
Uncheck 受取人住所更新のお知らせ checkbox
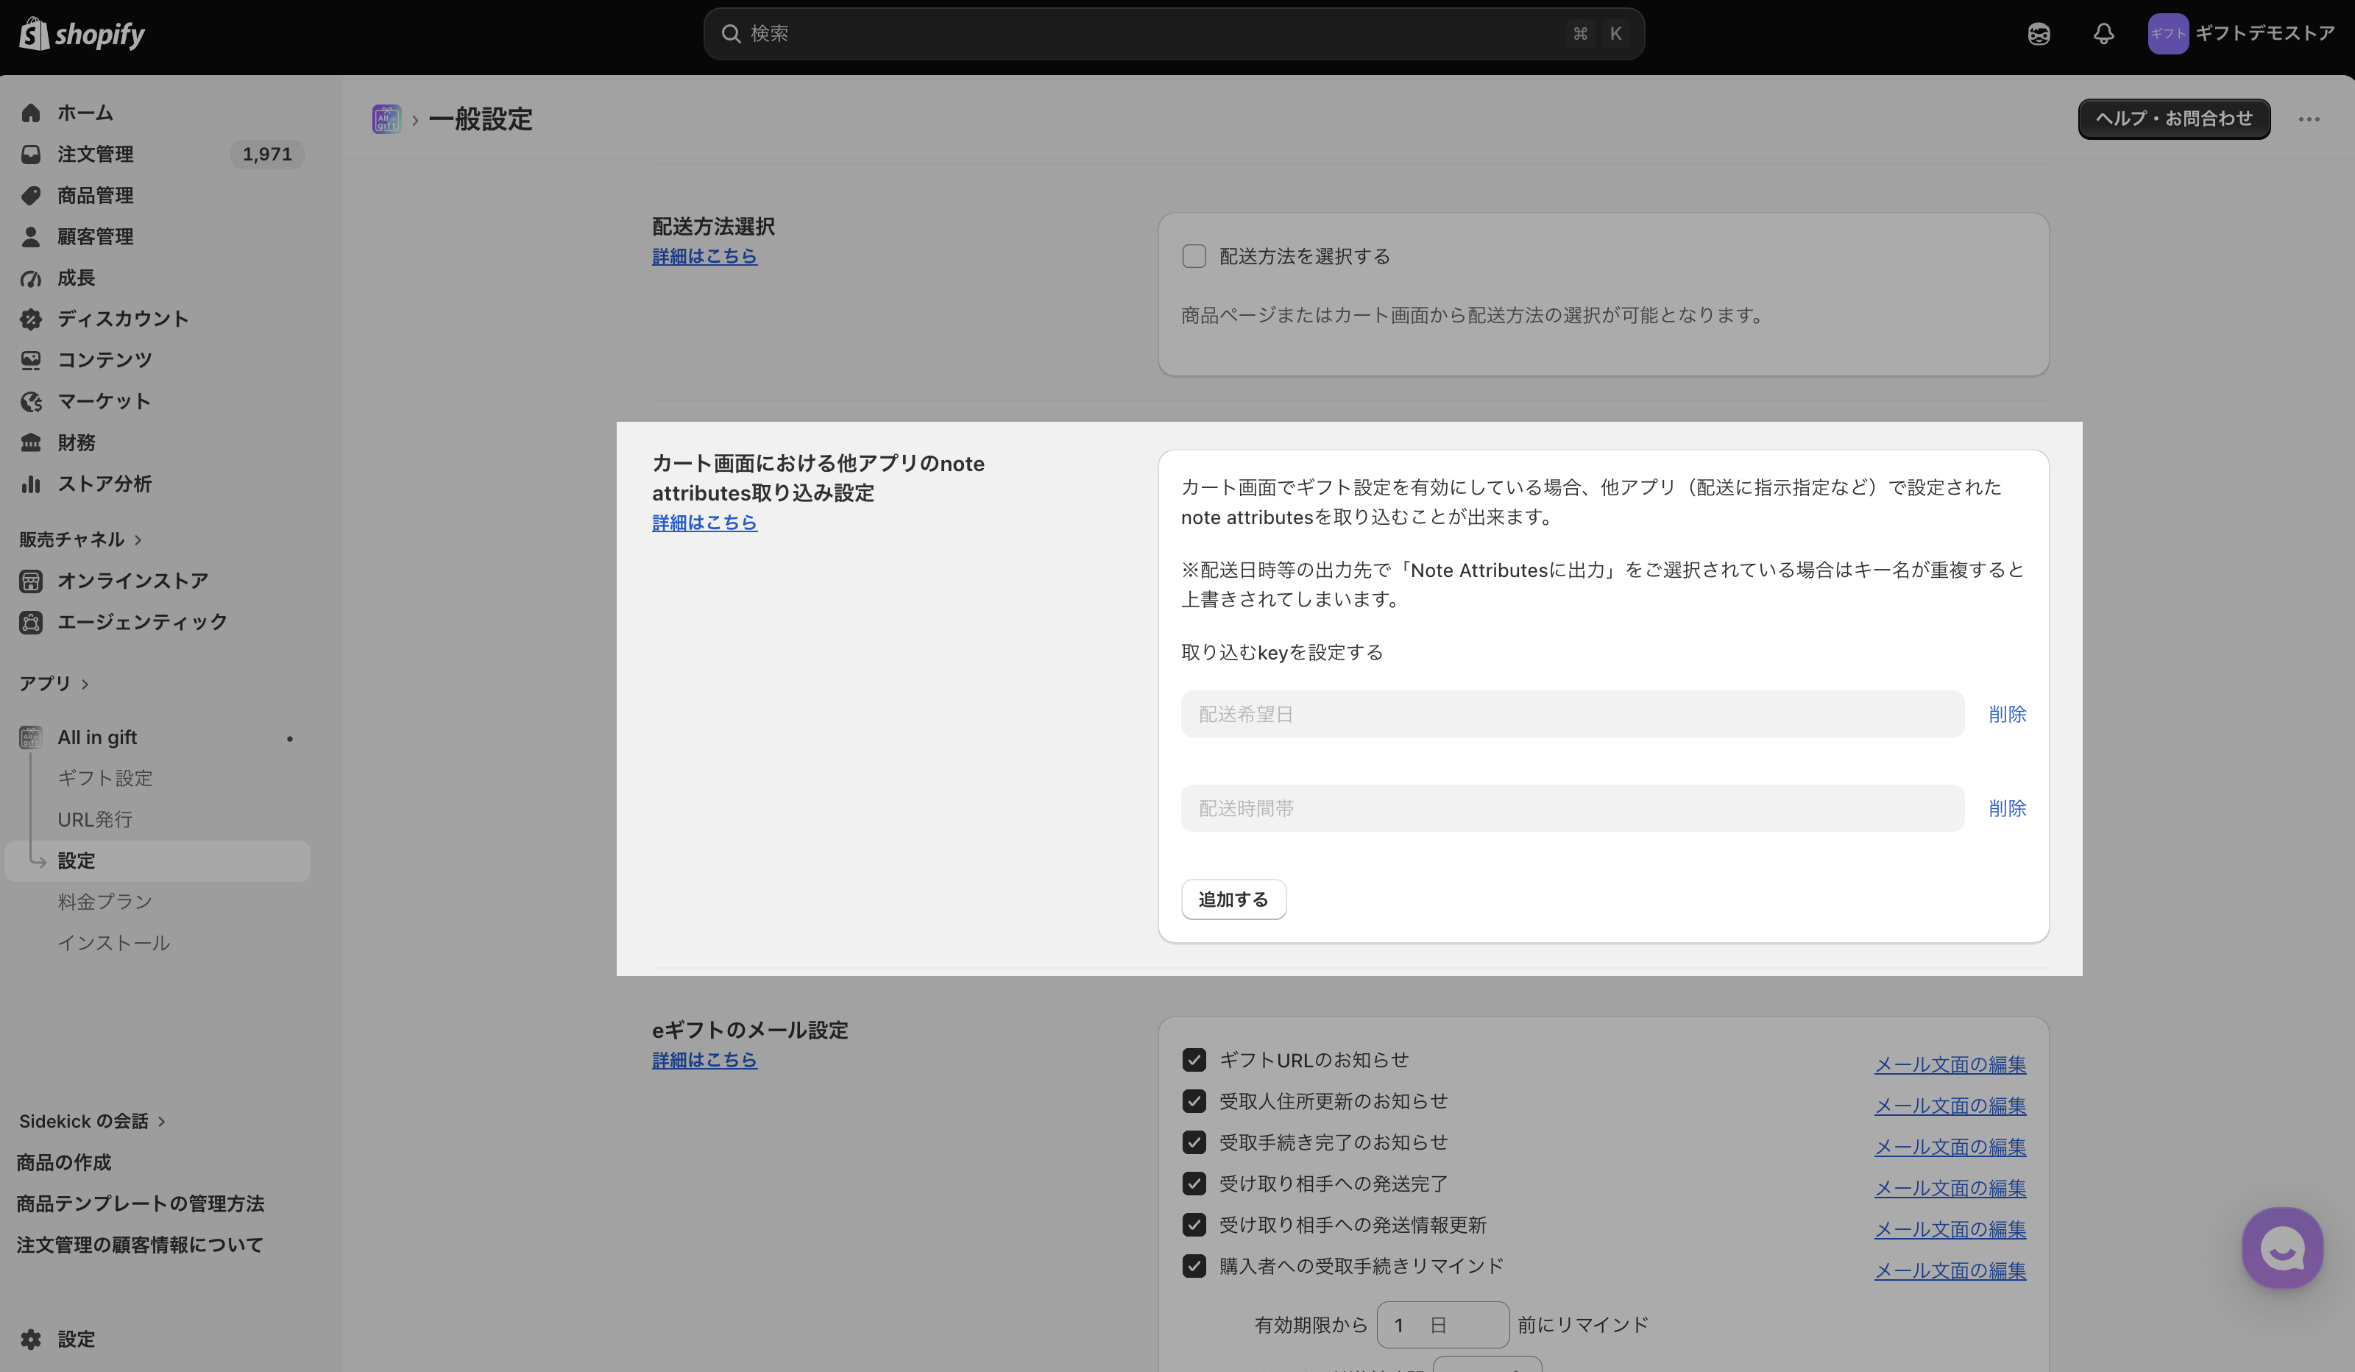(1194, 1101)
